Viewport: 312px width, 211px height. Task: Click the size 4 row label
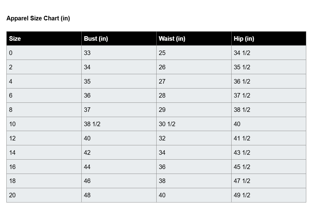click(x=11, y=81)
